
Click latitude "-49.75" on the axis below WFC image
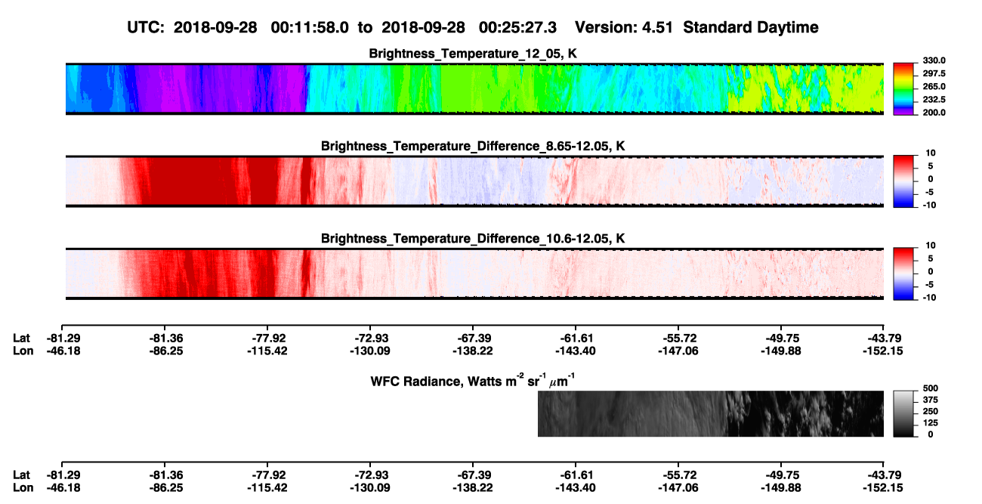click(x=780, y=476)
